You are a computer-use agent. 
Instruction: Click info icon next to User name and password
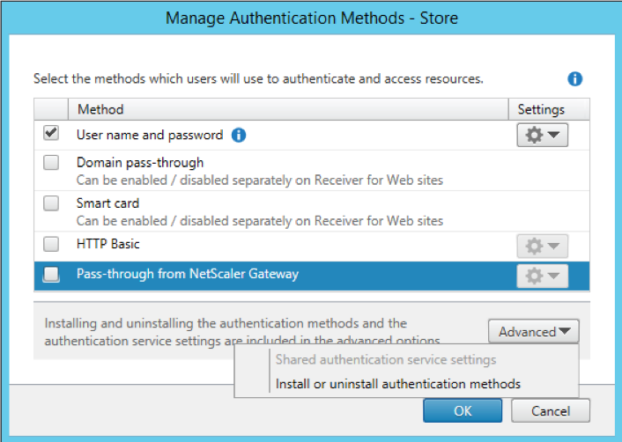pyautogui.click(x=238, y=136)
